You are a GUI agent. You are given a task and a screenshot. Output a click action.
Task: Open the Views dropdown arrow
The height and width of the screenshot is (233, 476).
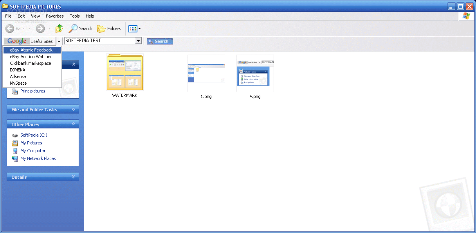coord(139,29)
